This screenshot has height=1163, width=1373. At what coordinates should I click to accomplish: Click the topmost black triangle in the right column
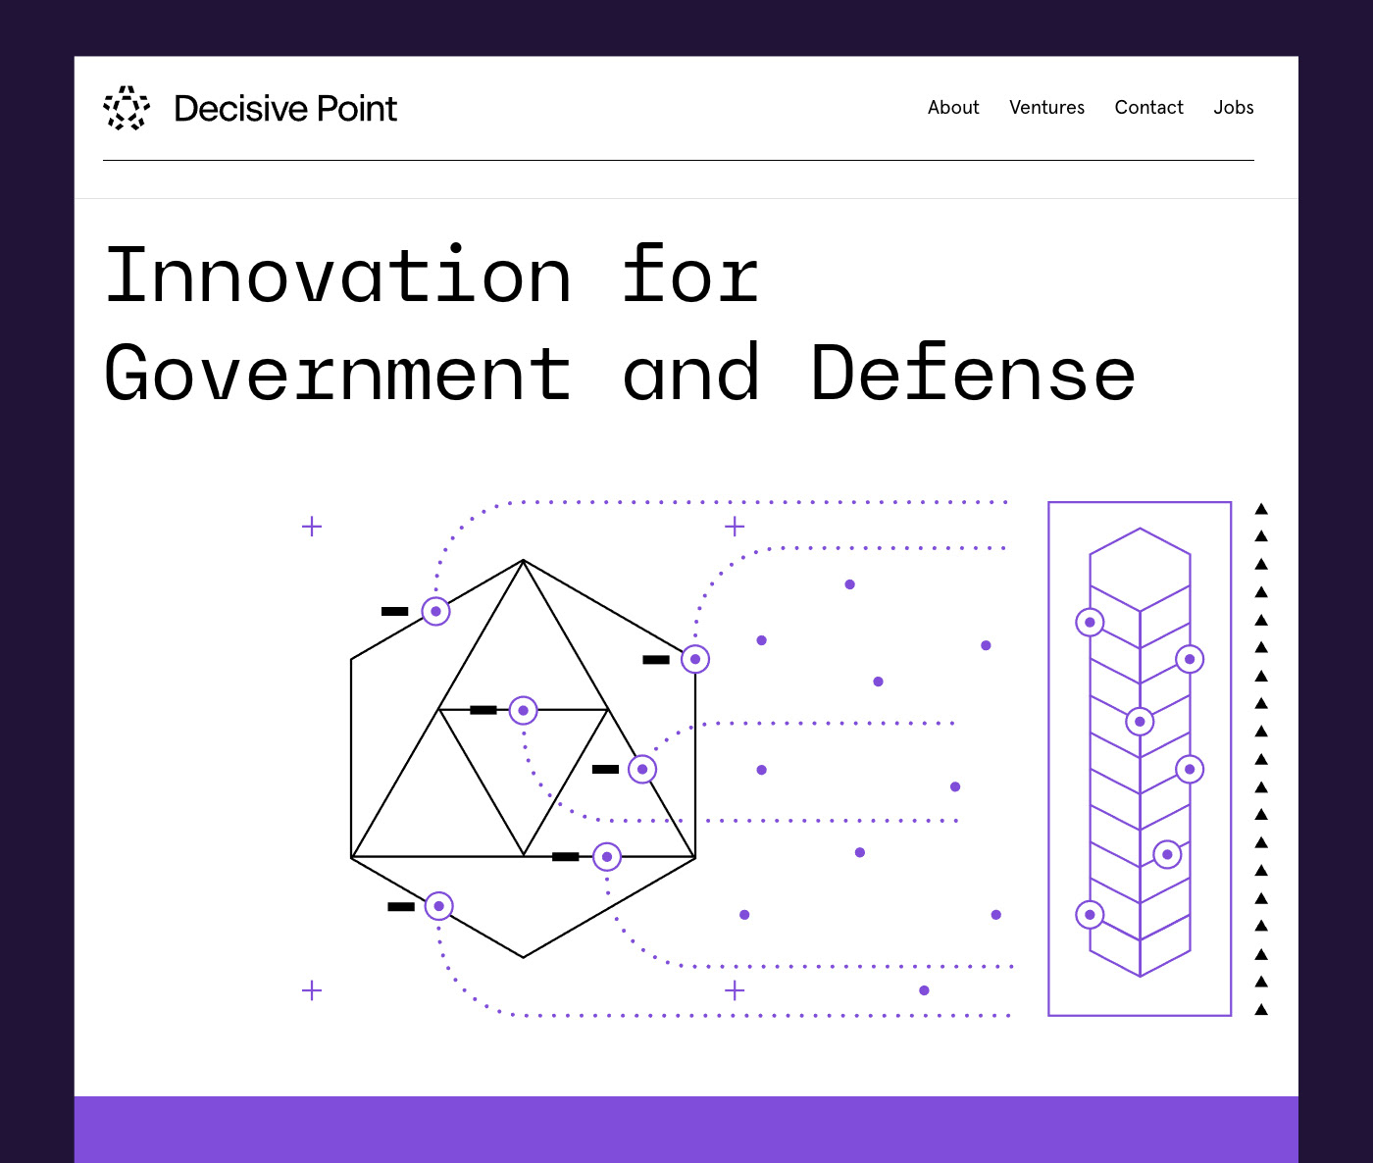(1261, 509)
